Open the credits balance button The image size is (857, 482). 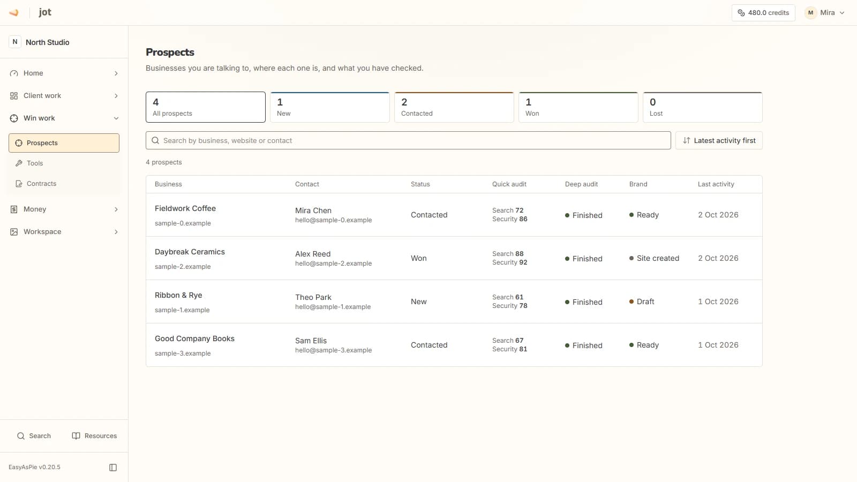click(763, 13)
